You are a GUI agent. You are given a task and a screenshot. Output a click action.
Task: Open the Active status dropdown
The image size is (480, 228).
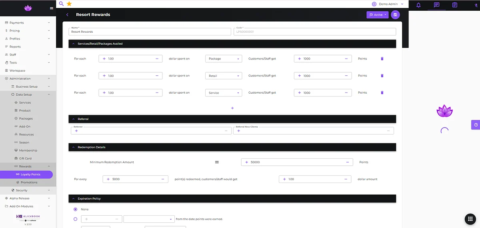tap(378, 15)
